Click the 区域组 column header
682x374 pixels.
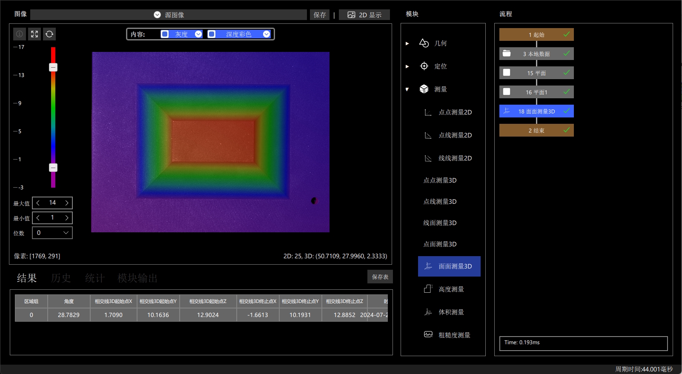click(x=31, y=301)
